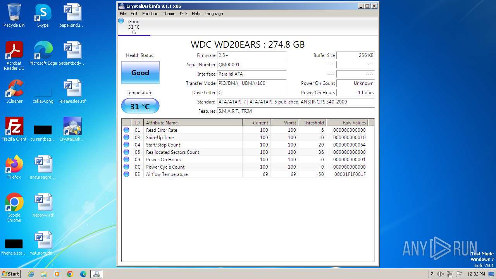This screenshot has height=279, width=496.
Task: Click the Power Cycle Count status orb
Action: pos(126,167)
